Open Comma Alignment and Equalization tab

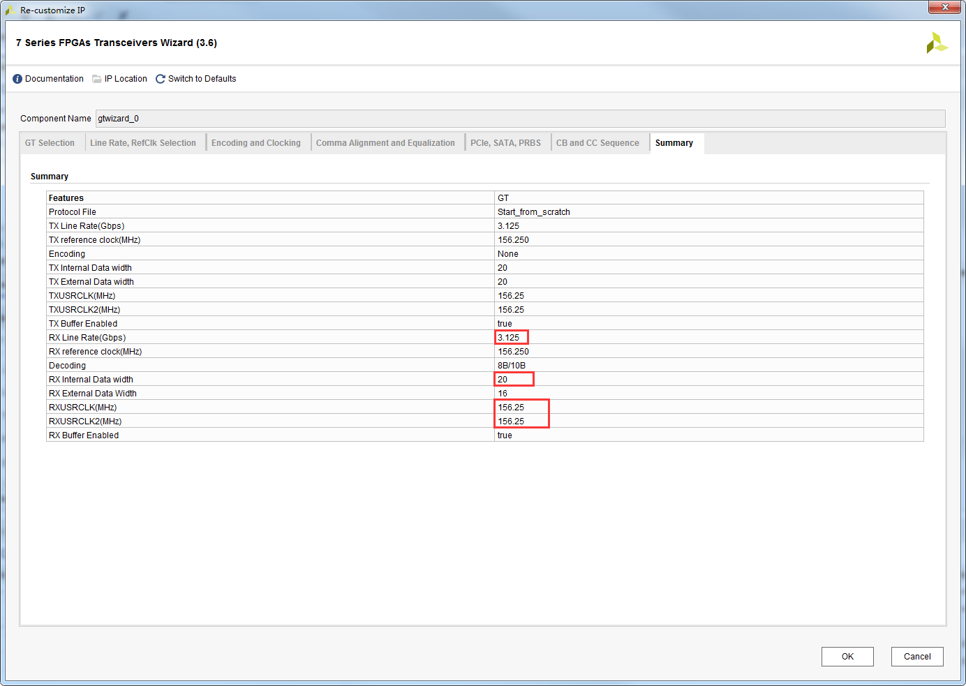(x=385, y=143)
